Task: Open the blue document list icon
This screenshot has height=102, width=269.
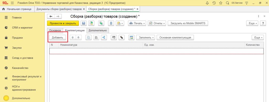Action: [111, 23]
